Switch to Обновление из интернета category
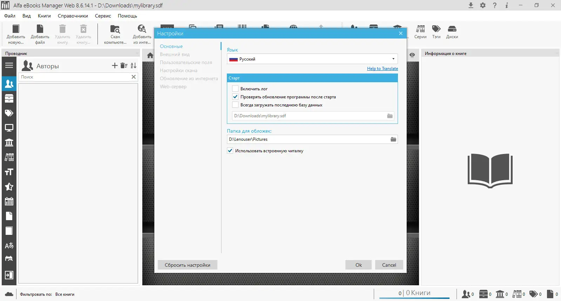 189,78
